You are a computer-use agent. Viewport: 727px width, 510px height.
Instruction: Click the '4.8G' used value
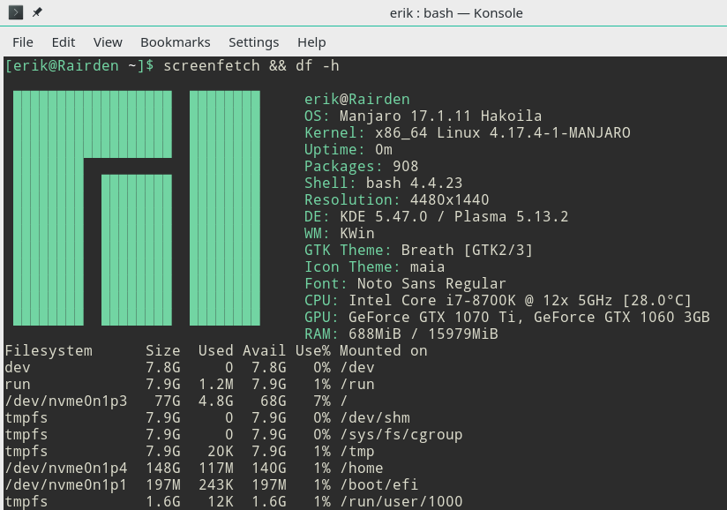[215, 401]
